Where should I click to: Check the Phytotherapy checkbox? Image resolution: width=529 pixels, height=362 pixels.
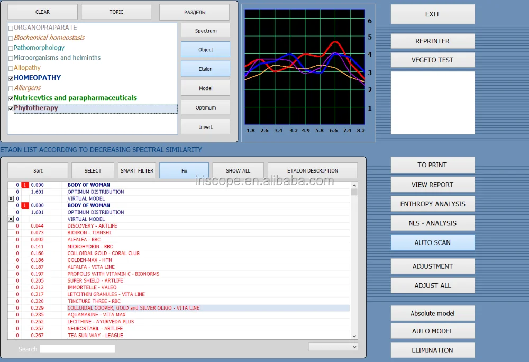[x=11, y=108]
